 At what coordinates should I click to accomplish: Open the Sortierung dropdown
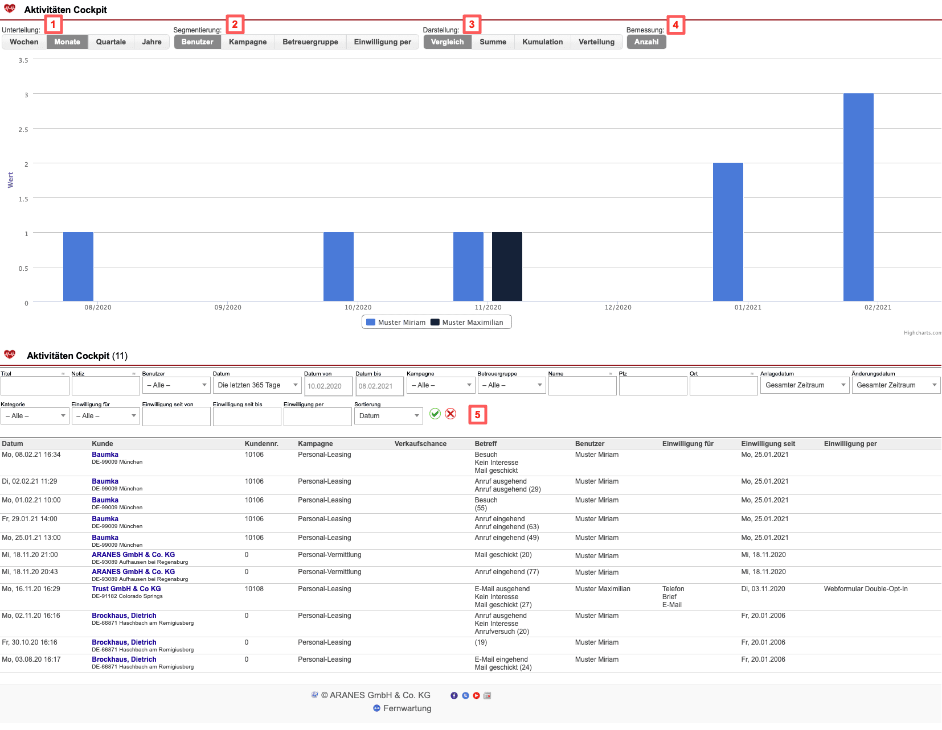pyautogui.click(x=388, y=416)
